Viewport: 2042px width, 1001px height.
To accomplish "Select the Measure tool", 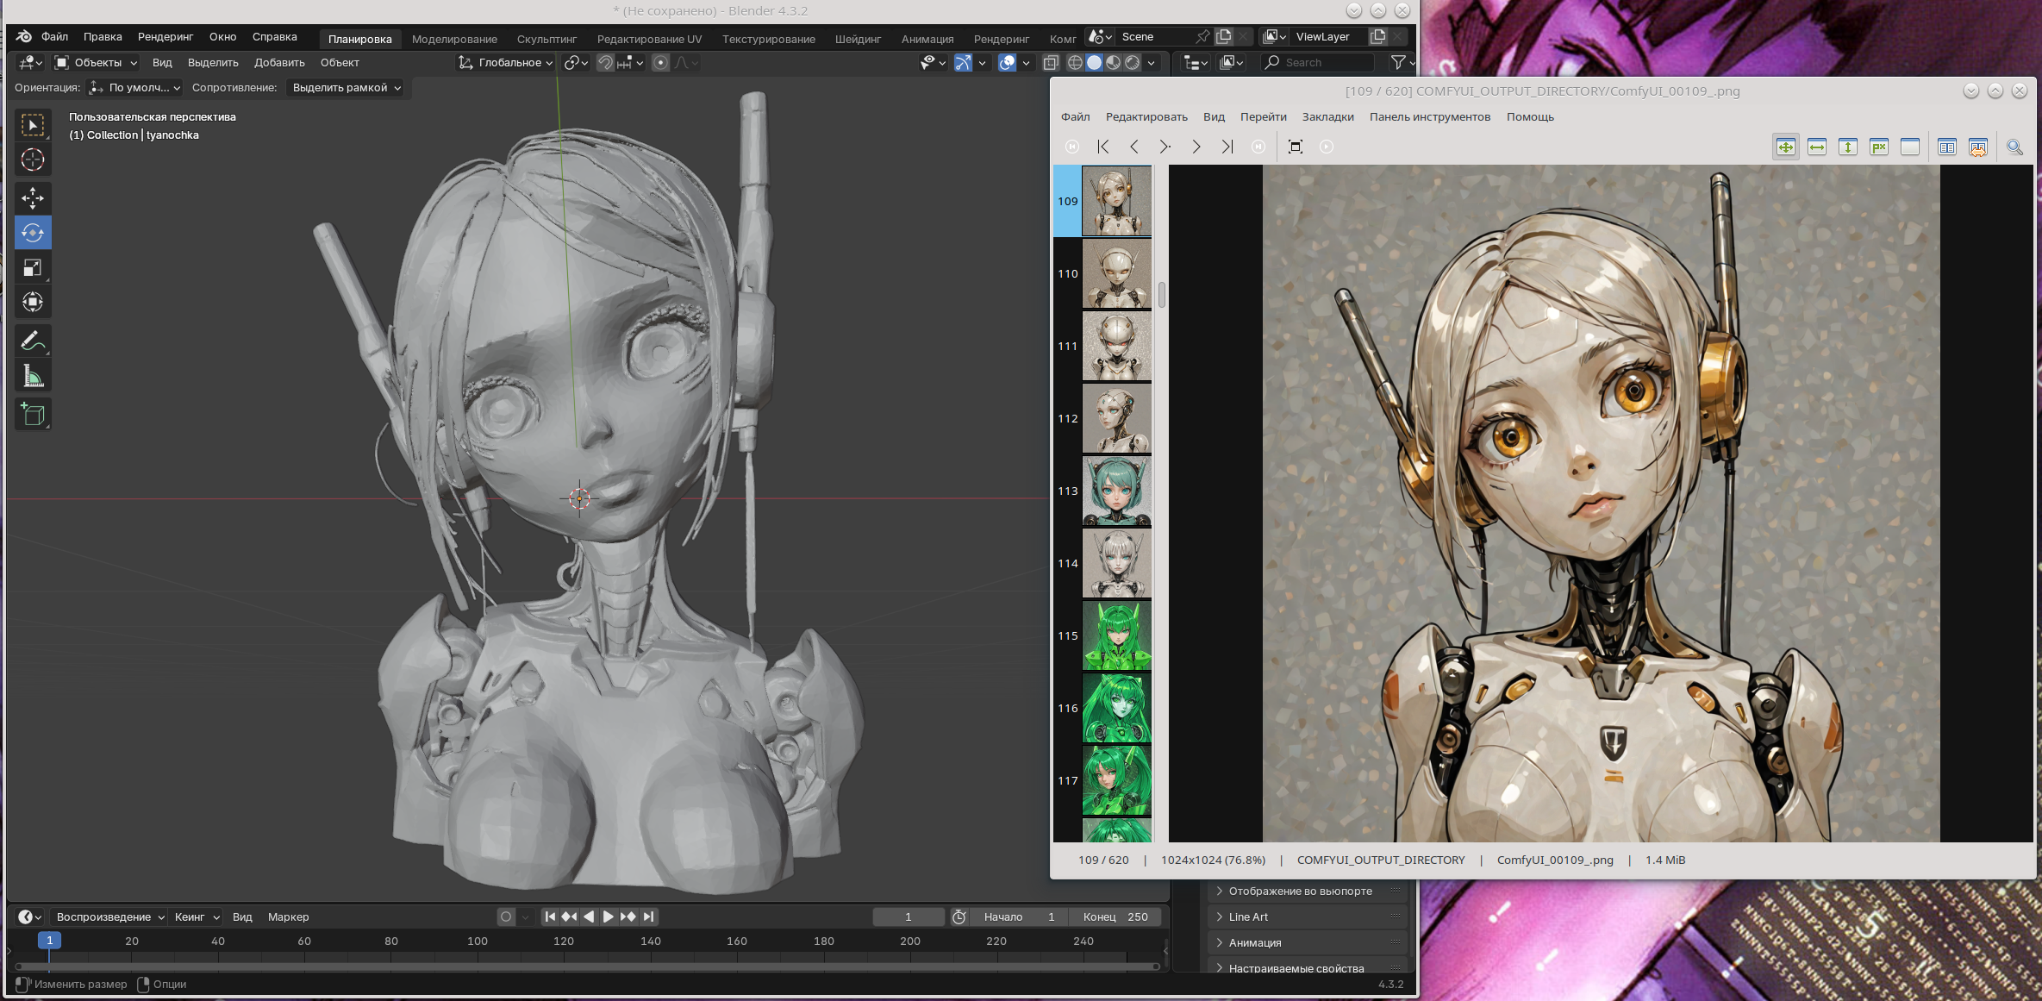I will (33, 377).
